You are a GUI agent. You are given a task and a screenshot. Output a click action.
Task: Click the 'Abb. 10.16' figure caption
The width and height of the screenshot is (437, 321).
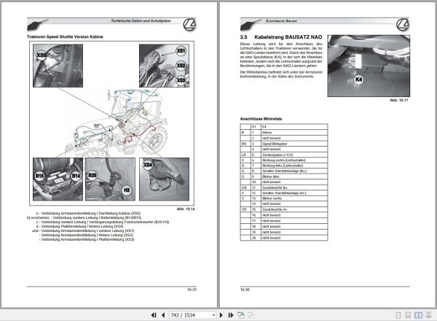click(186, 209)
